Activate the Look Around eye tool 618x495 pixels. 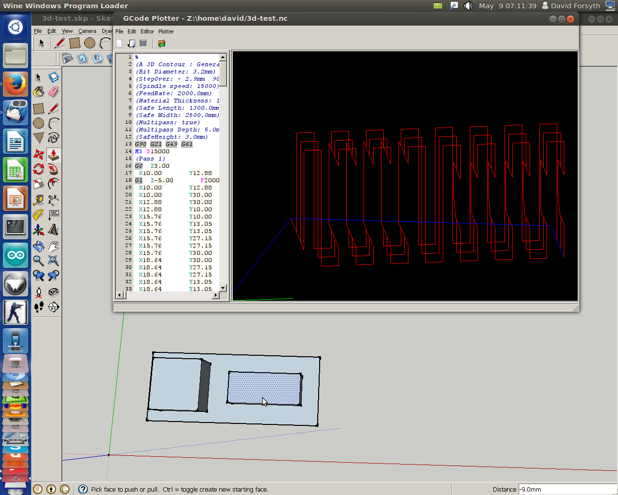(x=54, y=292)
